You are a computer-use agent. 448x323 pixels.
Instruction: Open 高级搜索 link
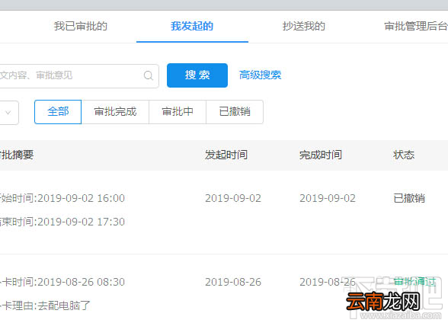(x=260, y=75)
